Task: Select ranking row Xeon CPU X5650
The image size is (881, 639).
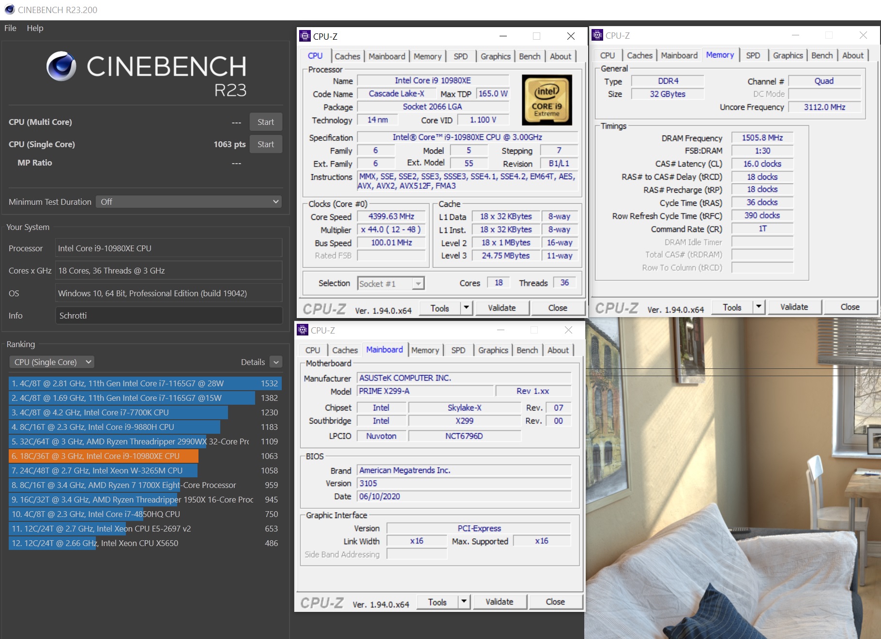Action: tap(145, 543)
